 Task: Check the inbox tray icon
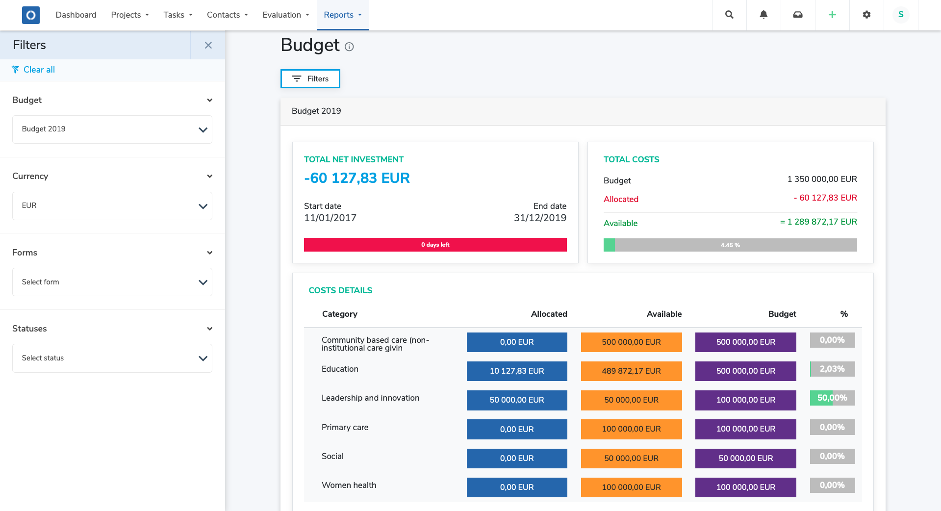[797, 15]
